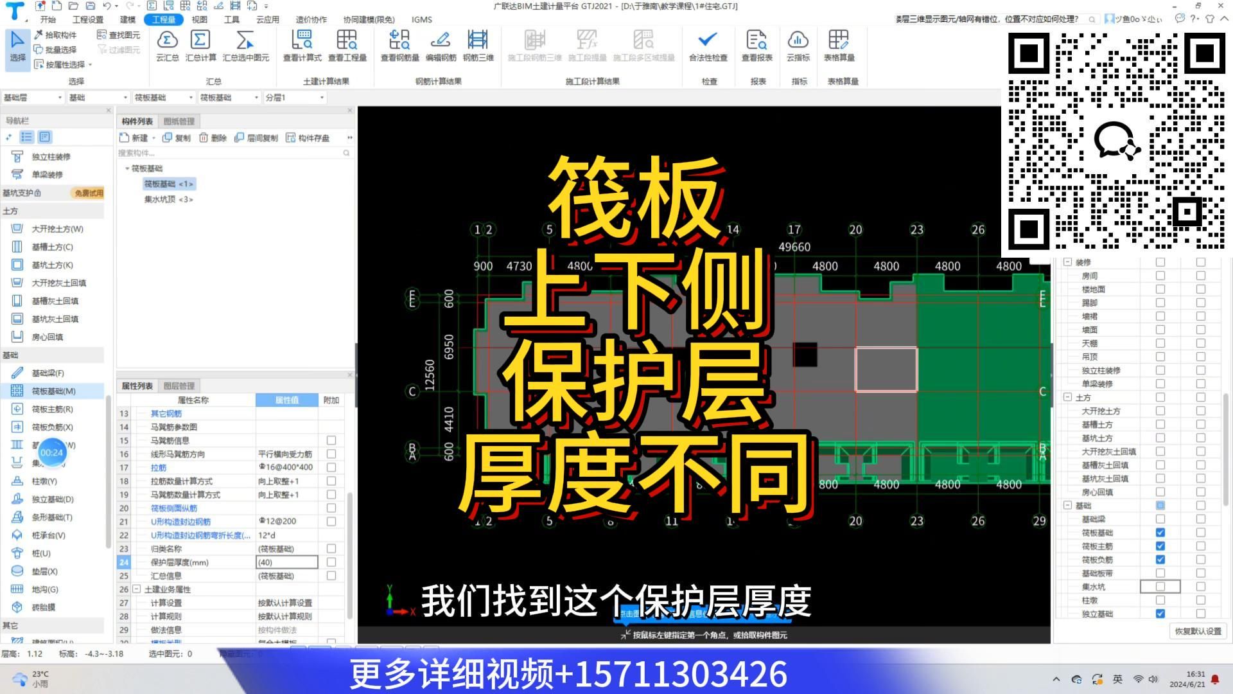Open 查看报表 reports

click(x=756, y=45)
